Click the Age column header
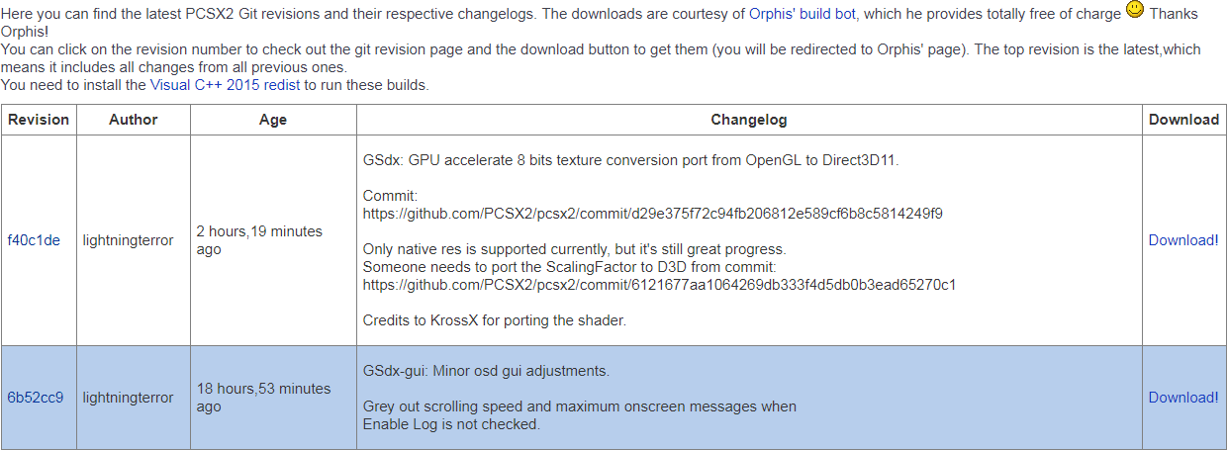The image size is (1228, 450). click(x=273, y=120)
